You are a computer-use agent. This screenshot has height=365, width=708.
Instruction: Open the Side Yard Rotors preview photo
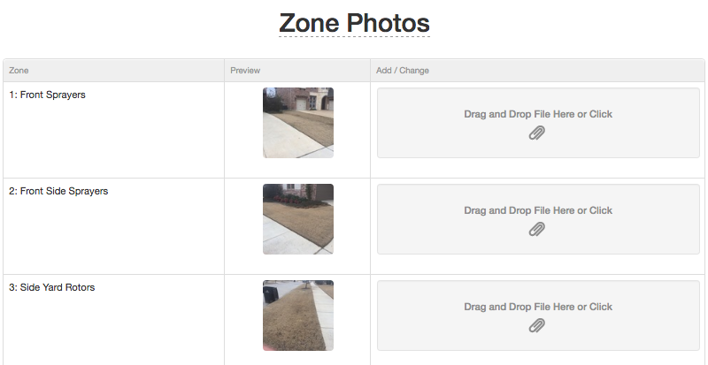[298, 316]
